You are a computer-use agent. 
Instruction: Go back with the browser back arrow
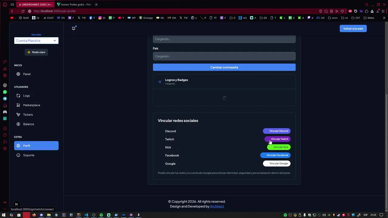(x=12, y=11)
